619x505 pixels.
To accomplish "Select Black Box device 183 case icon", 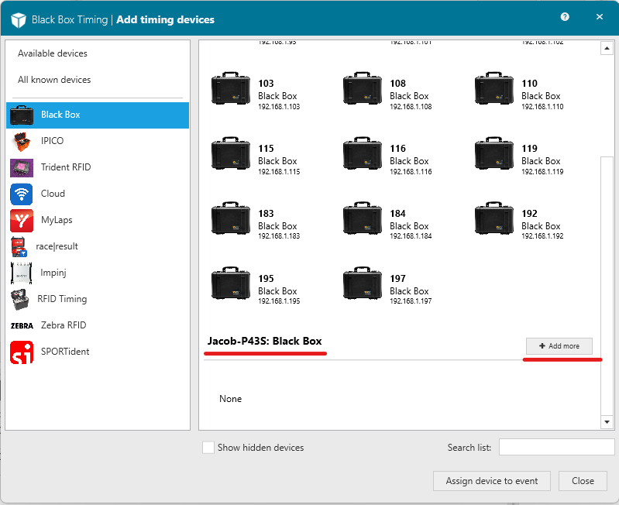I will (x=231, y=218).
